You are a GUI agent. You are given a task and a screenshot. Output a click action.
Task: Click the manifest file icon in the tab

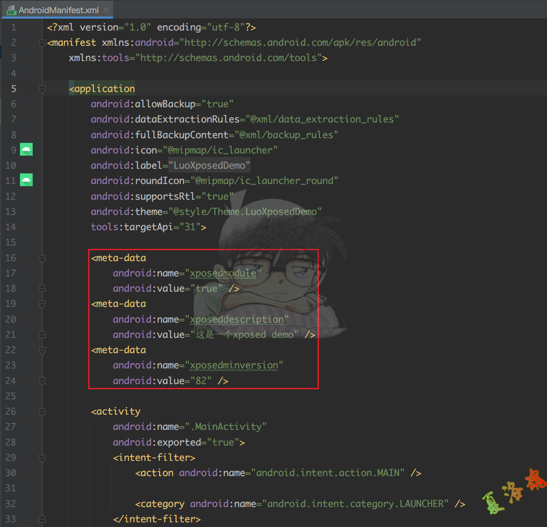tap(11, 10)
